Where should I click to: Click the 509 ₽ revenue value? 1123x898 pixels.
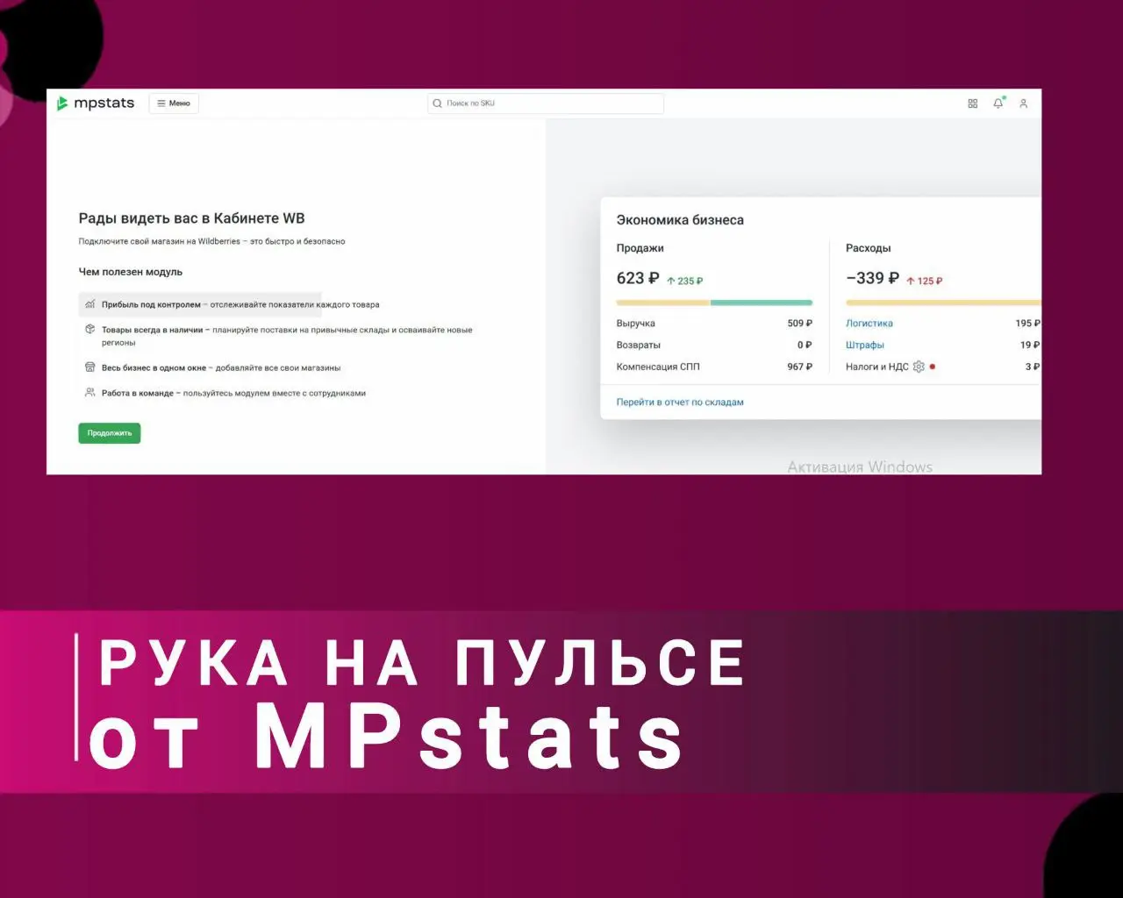[x=800, y=324]
